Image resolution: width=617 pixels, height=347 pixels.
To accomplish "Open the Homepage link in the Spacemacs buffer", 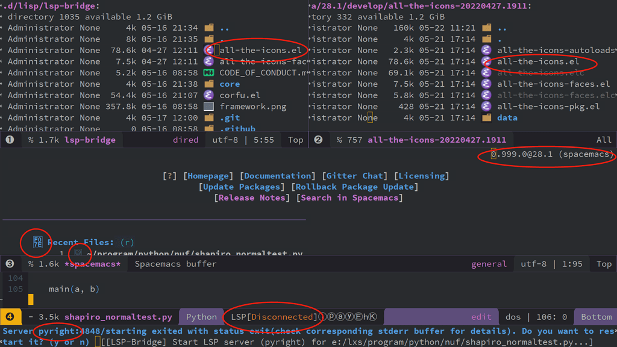I will coord(208,175).
